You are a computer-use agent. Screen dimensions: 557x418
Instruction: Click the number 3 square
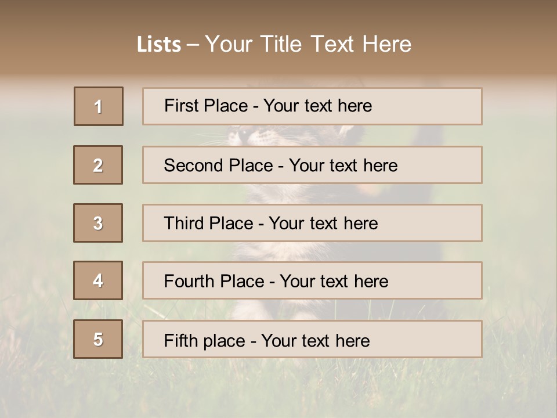(98, 223)
